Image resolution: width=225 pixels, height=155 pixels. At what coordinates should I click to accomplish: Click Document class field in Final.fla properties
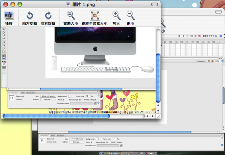(x=81, y=103)
